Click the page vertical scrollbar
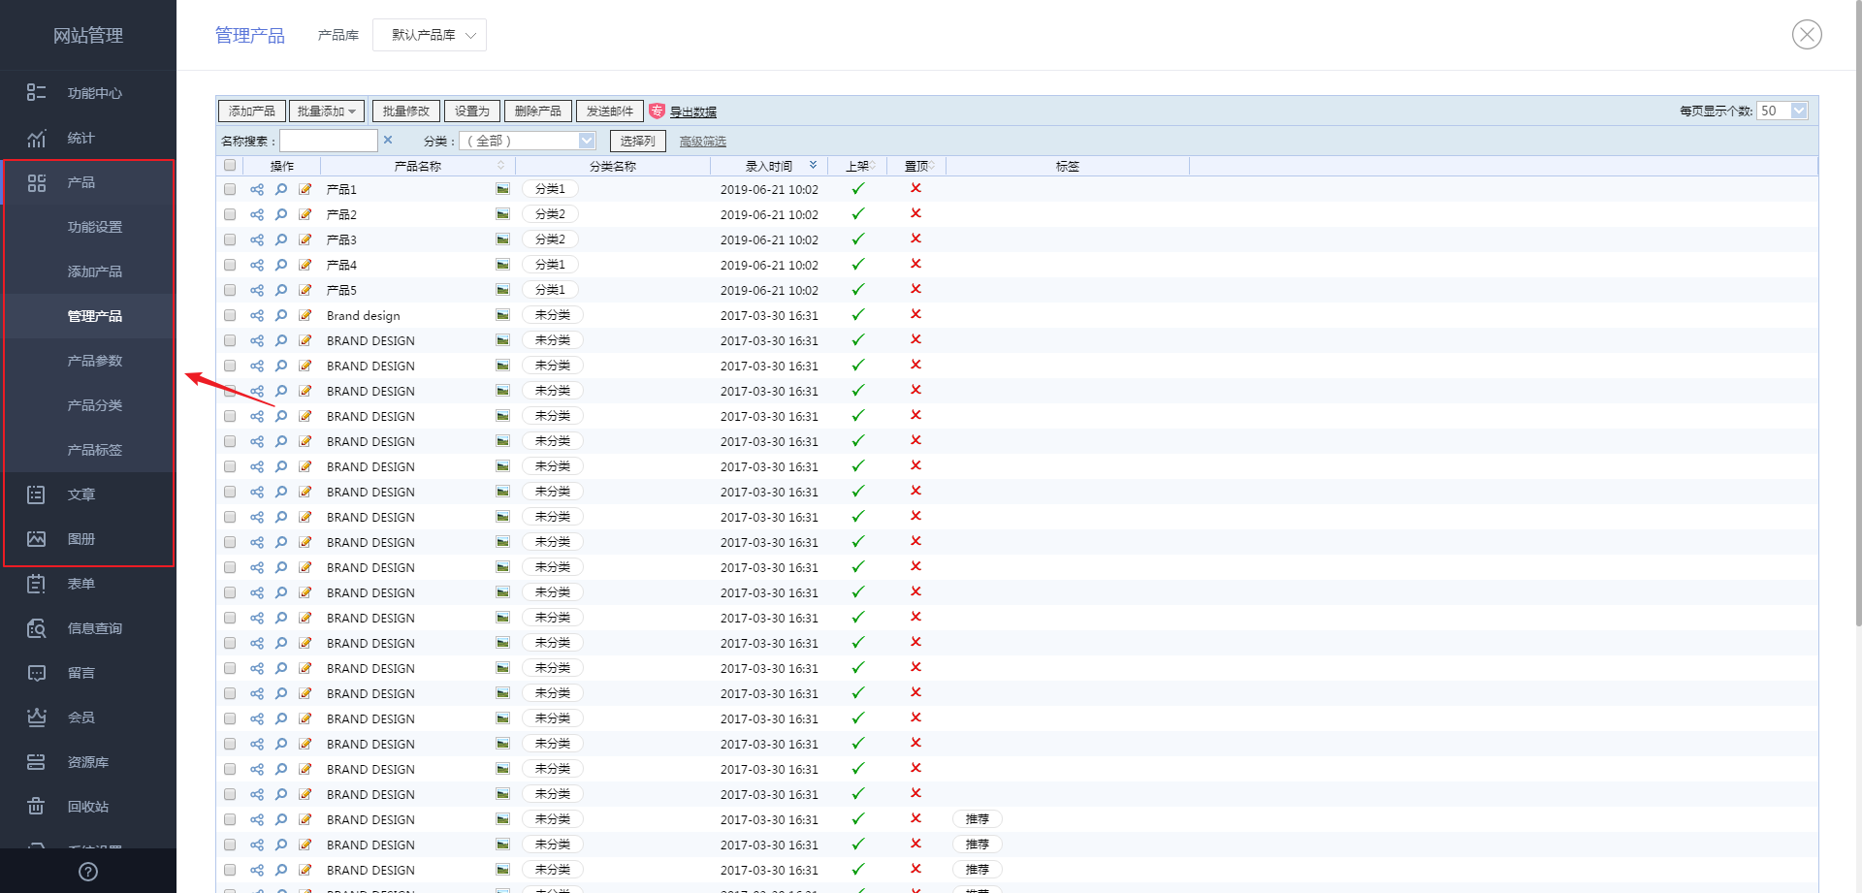 coord(1857,314)
